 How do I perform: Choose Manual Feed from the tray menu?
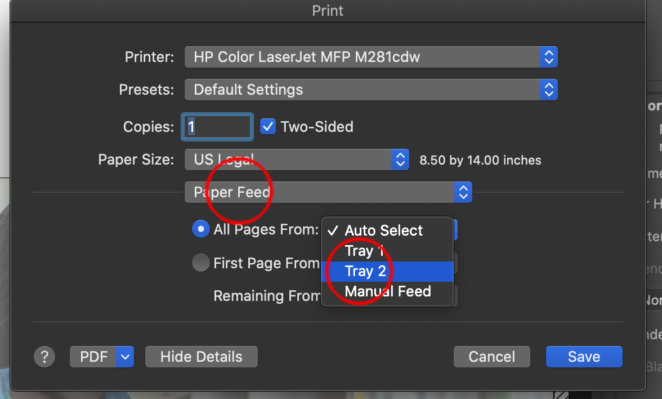[387, 291]
